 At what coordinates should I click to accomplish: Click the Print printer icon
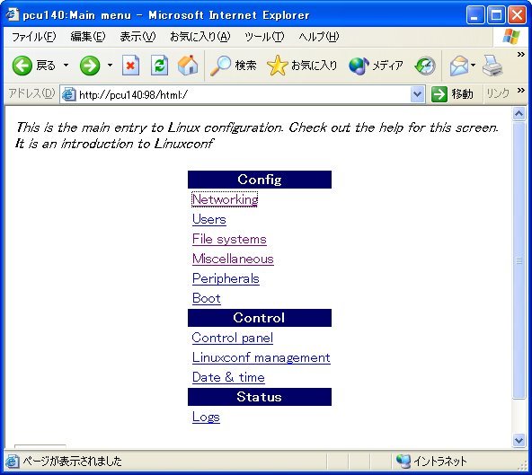[492, 66]
